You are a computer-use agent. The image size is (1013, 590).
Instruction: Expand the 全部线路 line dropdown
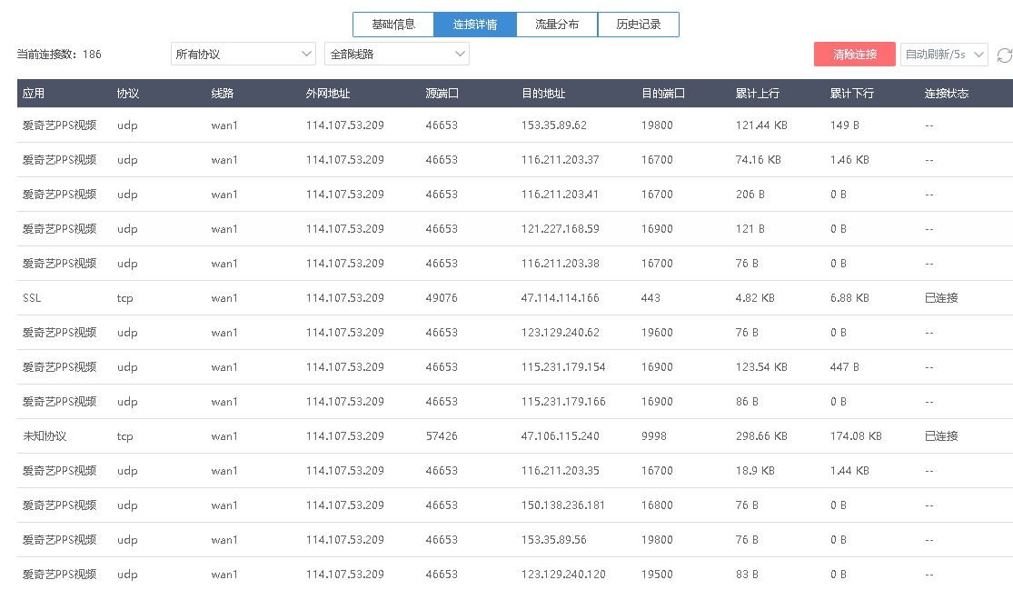tap(397, 55)
